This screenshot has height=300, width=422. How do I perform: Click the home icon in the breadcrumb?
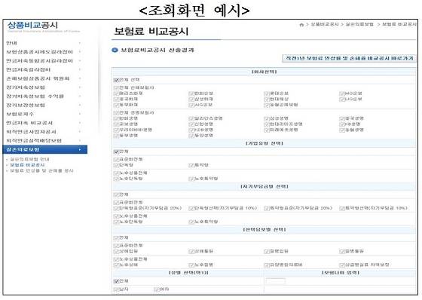[x=301, y=25]
